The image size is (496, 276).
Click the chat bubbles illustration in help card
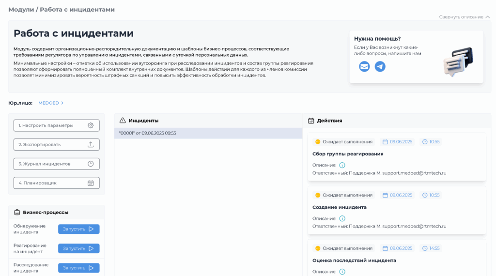click(458, 62)
